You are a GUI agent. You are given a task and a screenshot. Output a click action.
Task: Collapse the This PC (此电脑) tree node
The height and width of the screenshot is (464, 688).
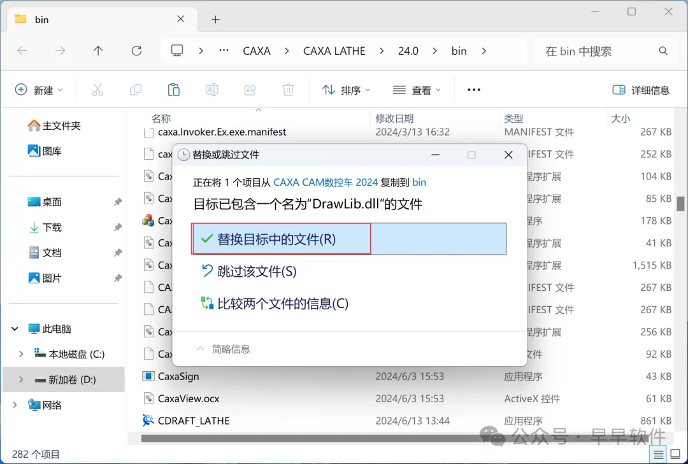coord(15,329)
